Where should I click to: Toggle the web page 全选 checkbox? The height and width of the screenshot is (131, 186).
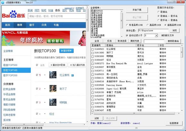[37, 65]
